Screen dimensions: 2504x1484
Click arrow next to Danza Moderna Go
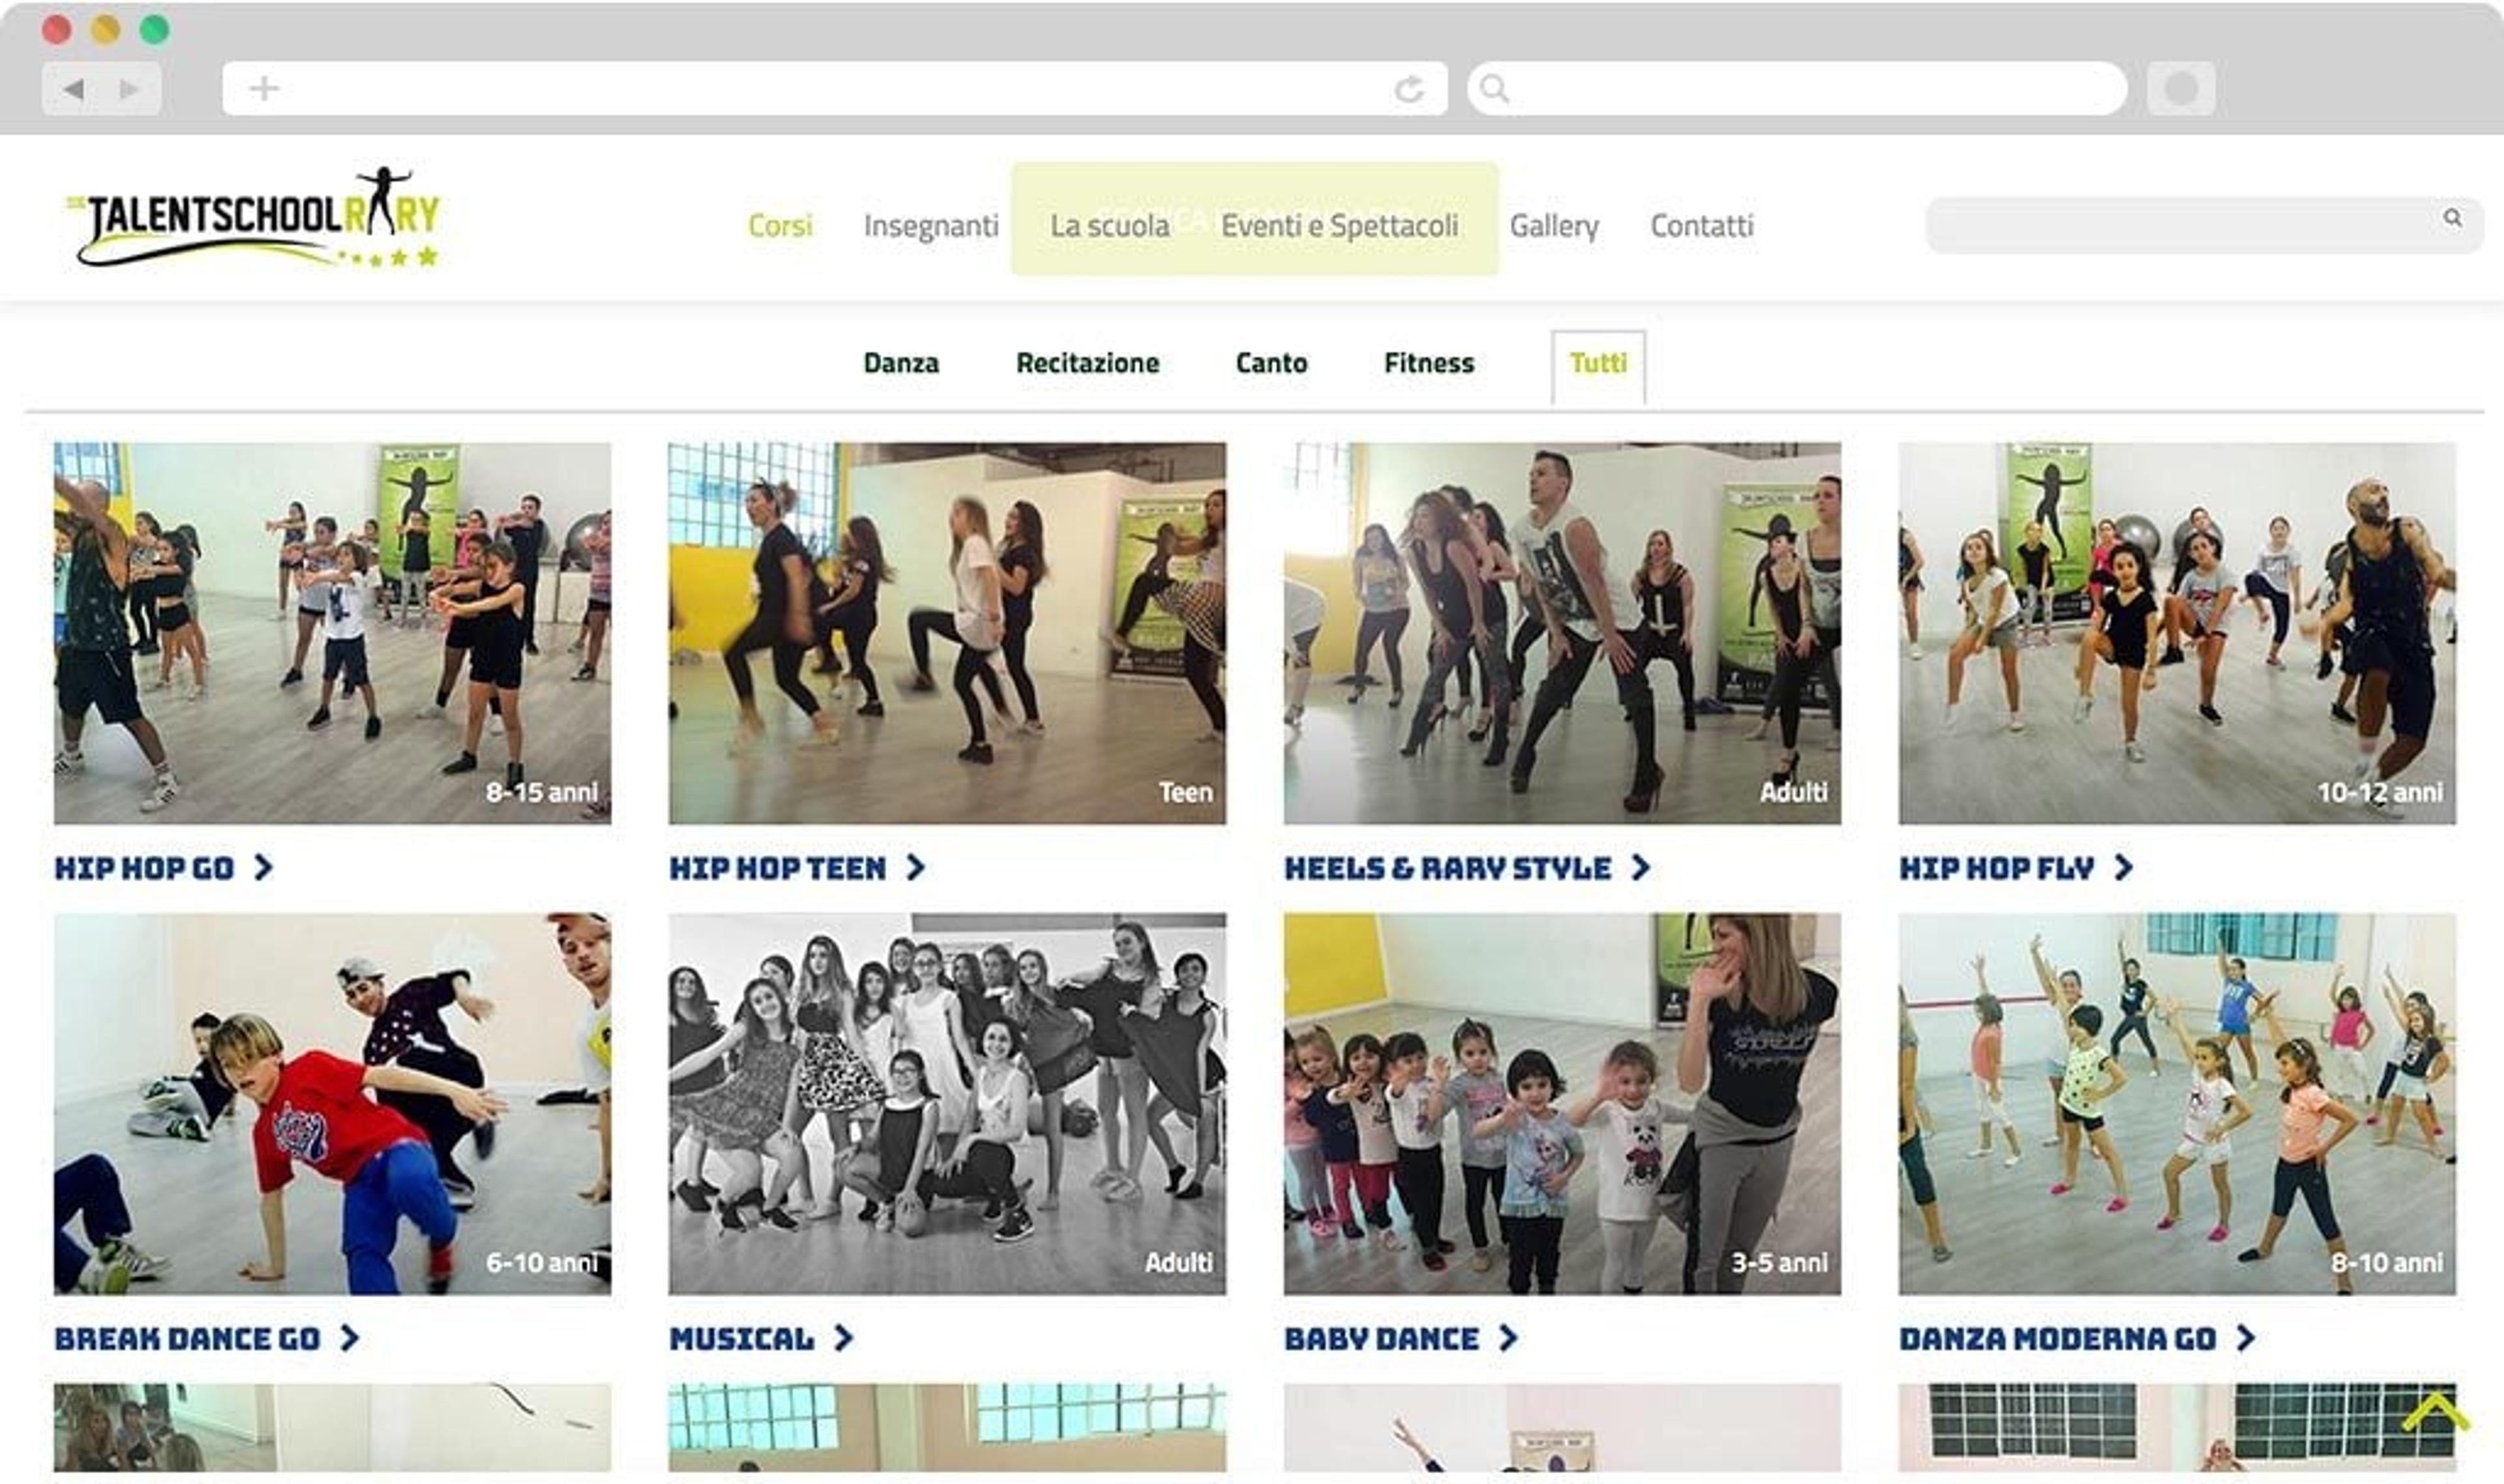(x=2246, y=1338)
